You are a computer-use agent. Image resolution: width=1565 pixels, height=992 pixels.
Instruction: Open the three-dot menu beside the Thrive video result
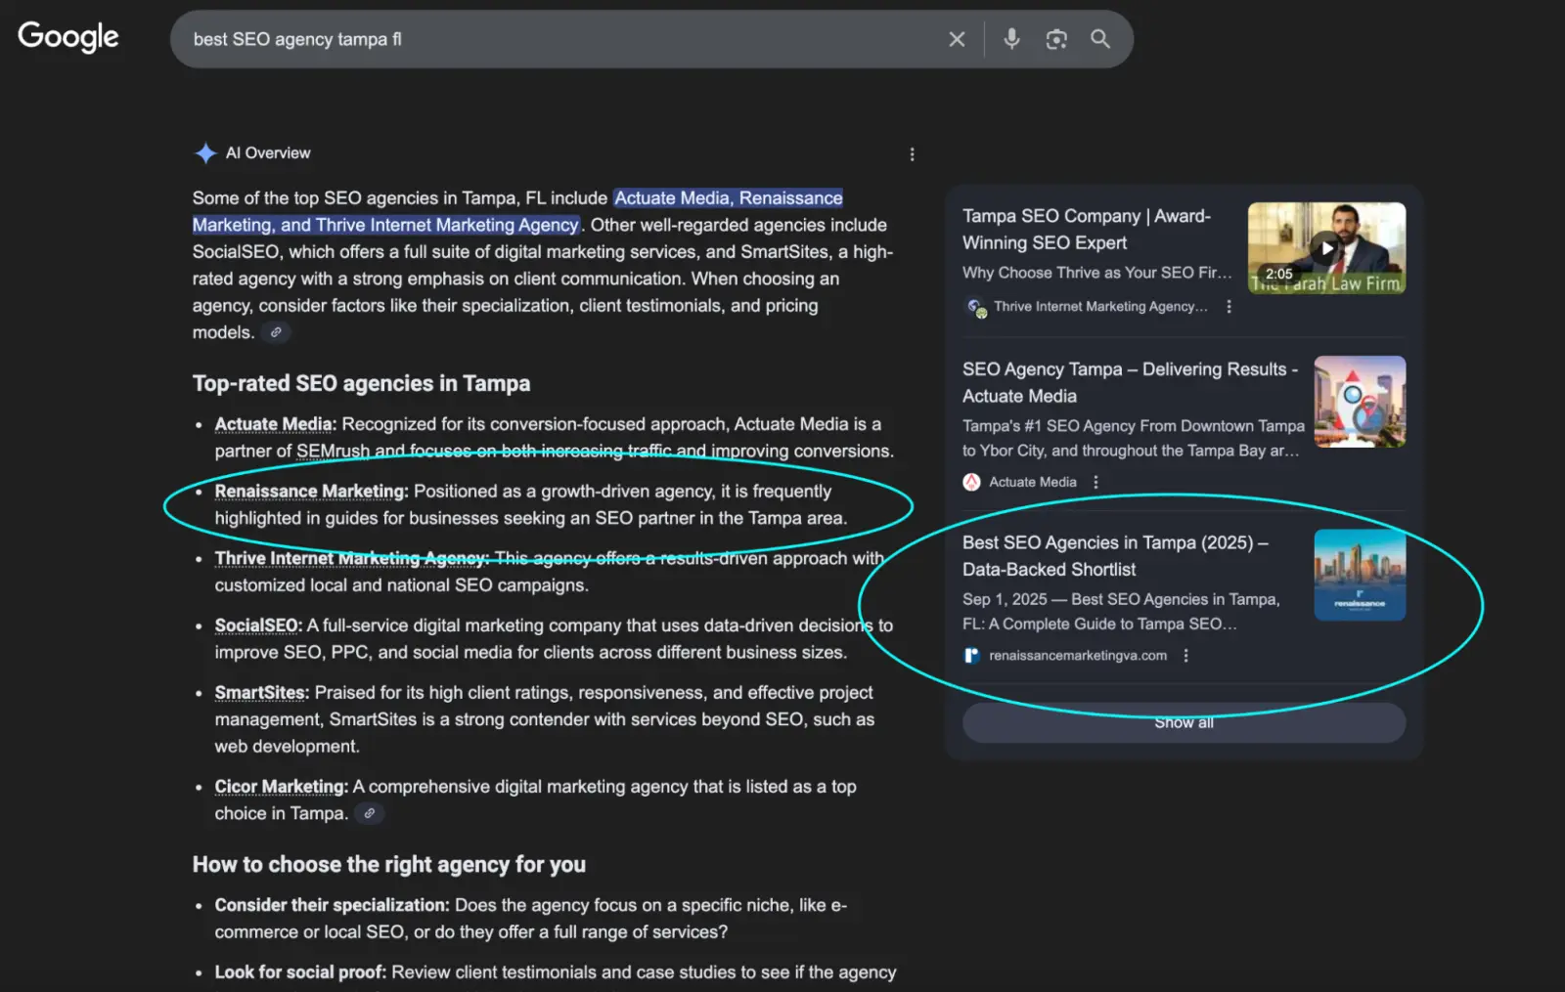[x=1230, y=306]
